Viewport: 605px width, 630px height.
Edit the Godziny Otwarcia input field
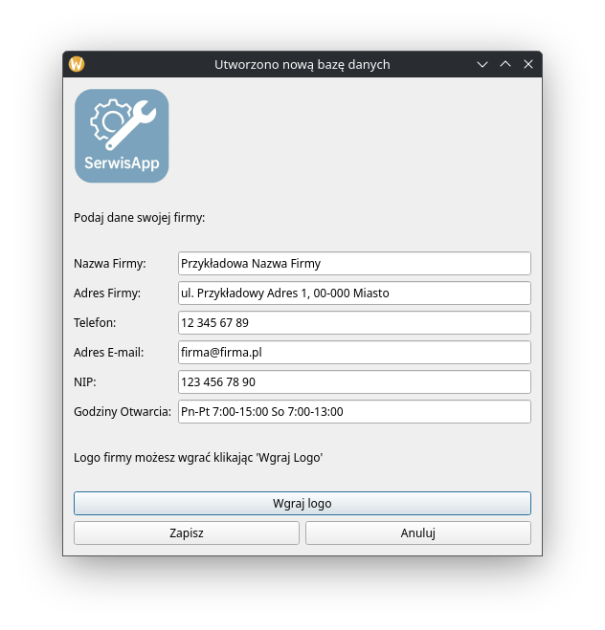(x=353, y=411)
